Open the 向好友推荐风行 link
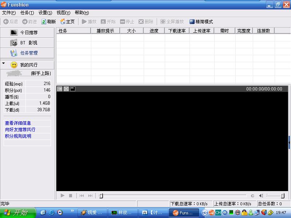This screenshot has width=291, height=218. [x=20, y=130]
